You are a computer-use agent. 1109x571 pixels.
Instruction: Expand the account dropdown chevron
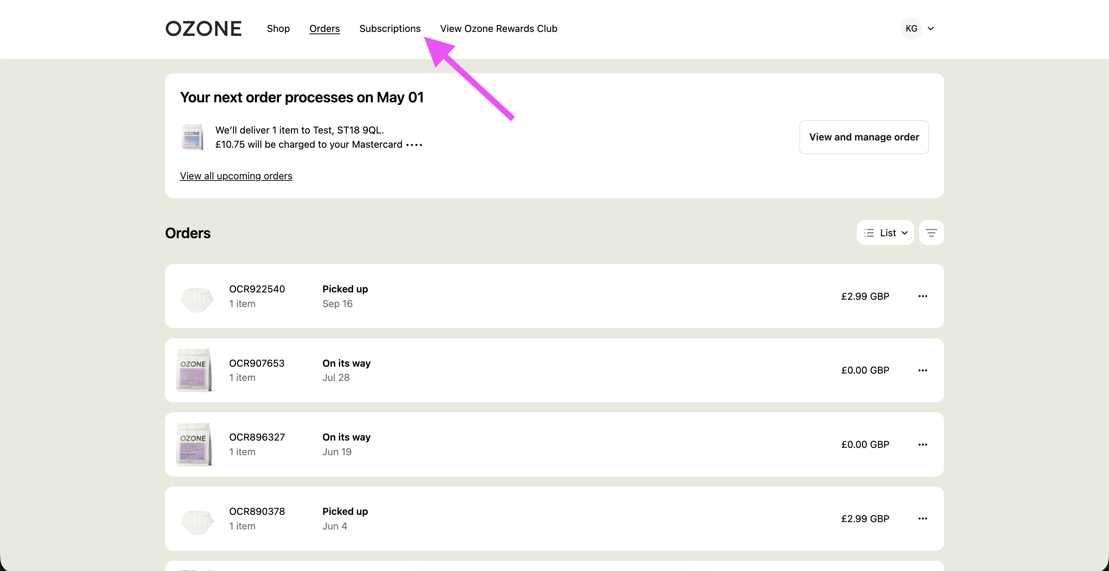930,29
